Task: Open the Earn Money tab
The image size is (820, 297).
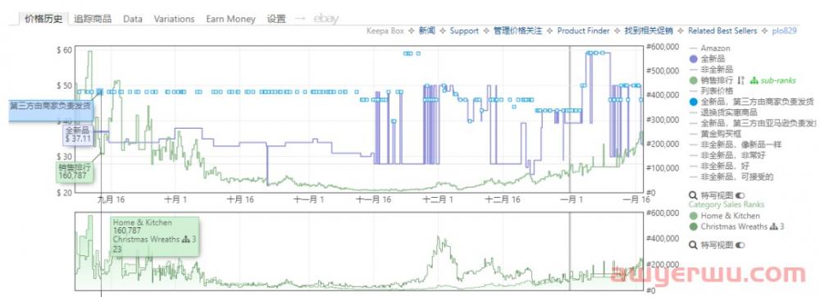Action: pos(230,19)
